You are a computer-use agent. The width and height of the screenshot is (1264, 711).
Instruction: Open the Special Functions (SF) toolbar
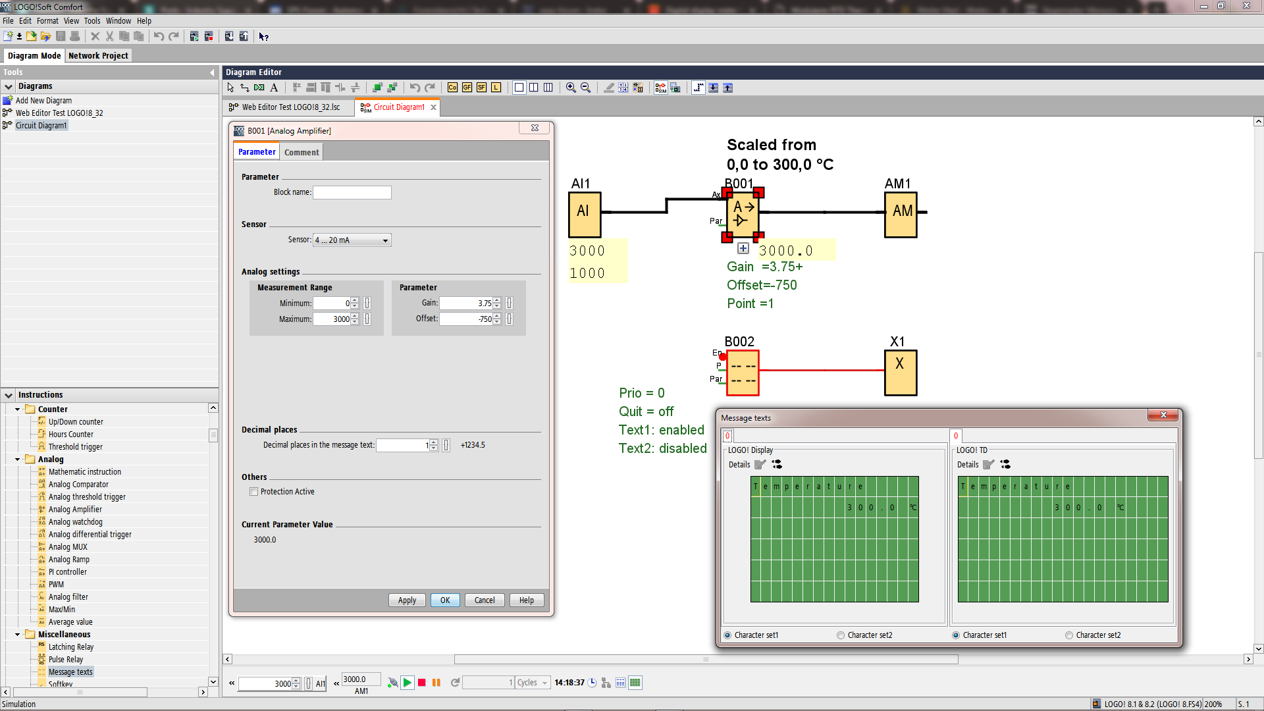pyautogui.click(x=481, y=88)
